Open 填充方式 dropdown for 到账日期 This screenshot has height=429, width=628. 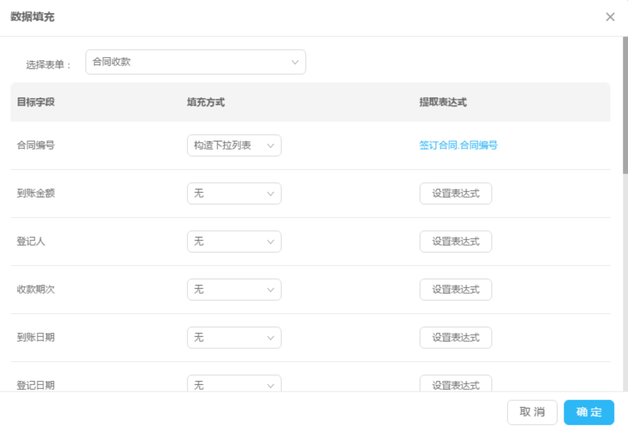[x=234, y=338]
